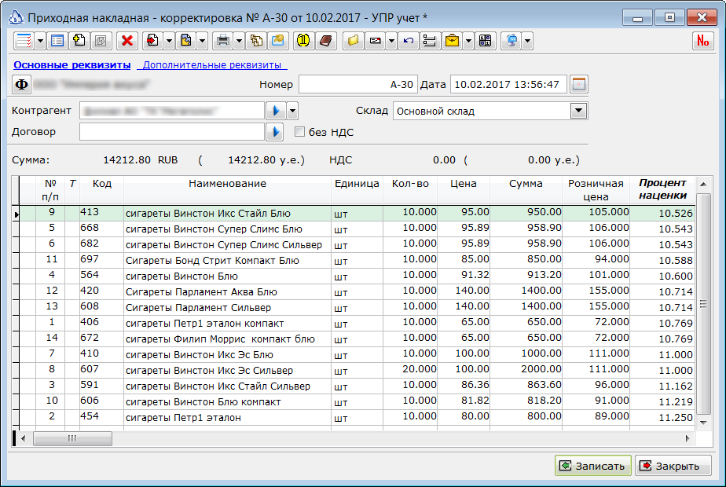Click the printer icon
Image resolution: width=726 pixels, height=487 pixels.
click(222, 41)
